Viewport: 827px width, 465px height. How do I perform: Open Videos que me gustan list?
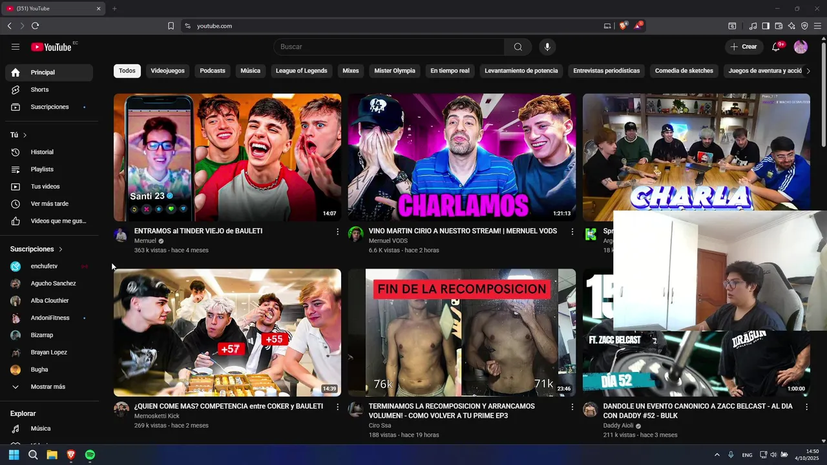pyautogui.click(x=49, y=221)
